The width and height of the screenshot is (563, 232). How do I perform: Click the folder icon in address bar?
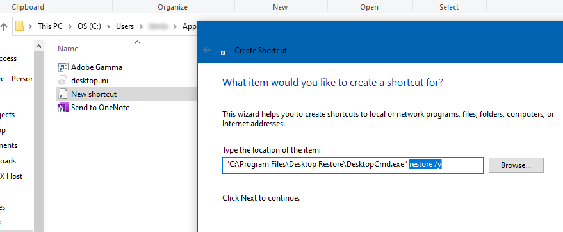(19, 26)
